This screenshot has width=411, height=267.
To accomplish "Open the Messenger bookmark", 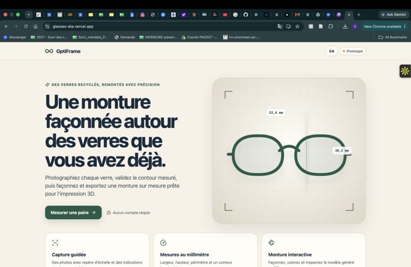I will (x=15, y=37).
